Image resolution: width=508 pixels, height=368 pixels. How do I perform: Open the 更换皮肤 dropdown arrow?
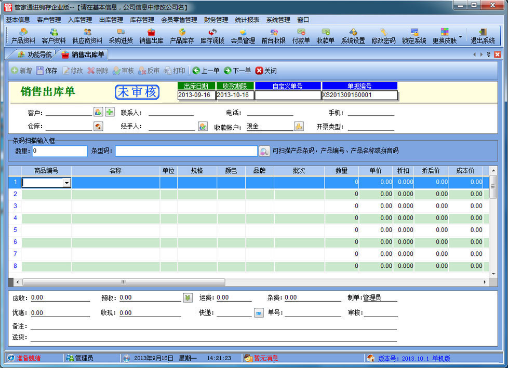pos(460,36)
